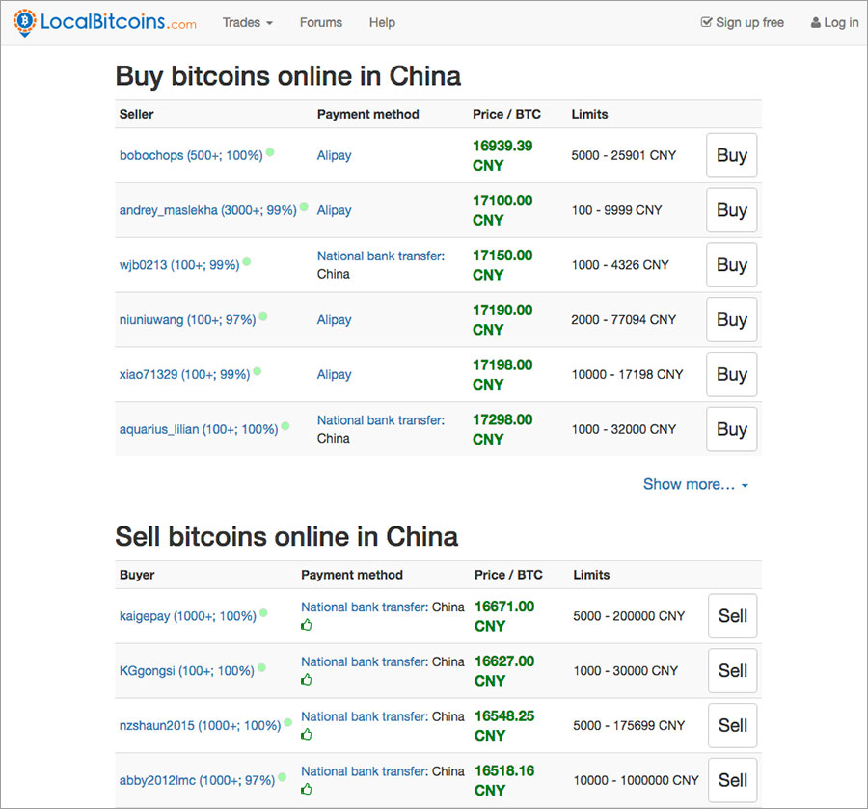
Task: Open the Trades dropdown menu
Action: click(248, 23)
